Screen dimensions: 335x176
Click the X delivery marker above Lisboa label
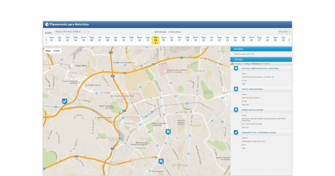161,161
